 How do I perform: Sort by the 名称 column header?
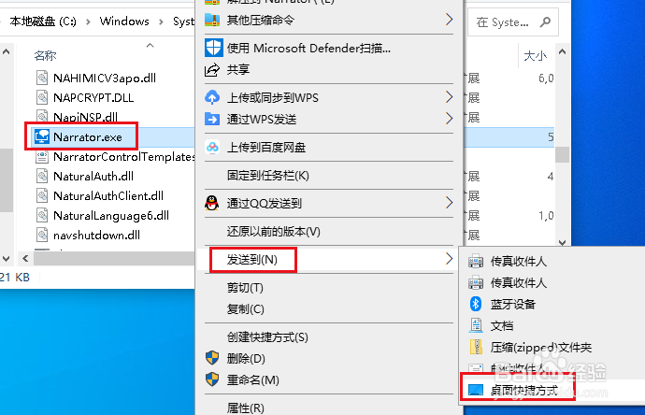click(x=45, y=55)
